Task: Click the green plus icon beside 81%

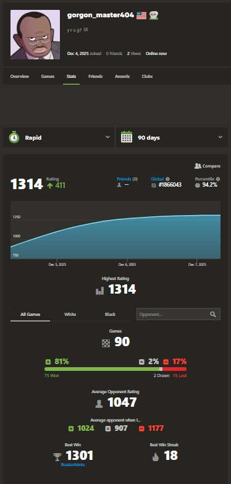Action: point(48,362)
